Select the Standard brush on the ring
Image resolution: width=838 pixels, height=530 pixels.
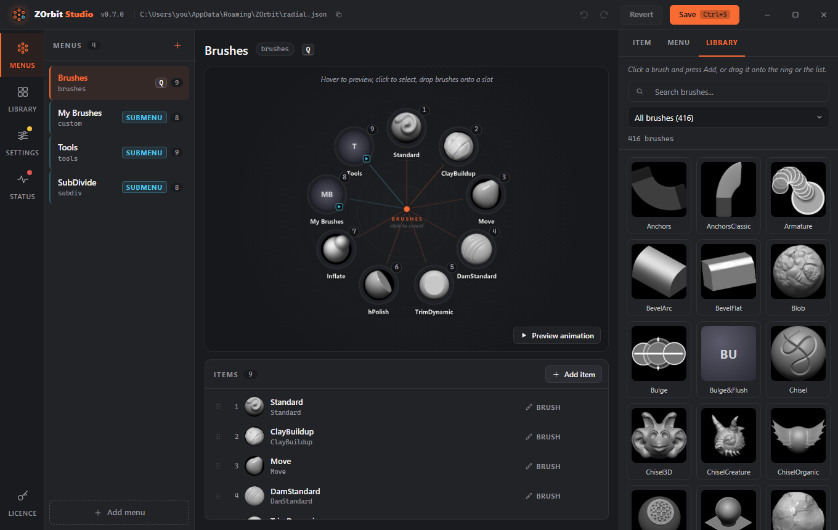click(407, 128)
